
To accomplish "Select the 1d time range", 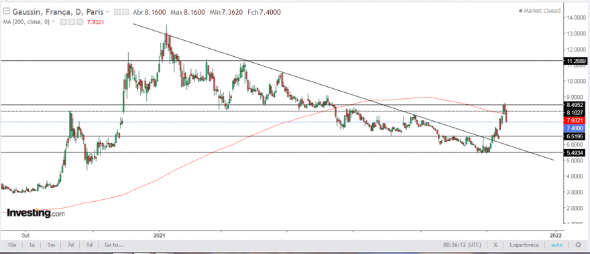I will pyautogui.click(x=90, y=245).
